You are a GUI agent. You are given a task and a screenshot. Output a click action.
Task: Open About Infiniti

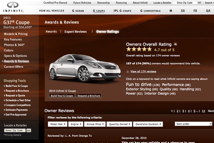point(140,3)
